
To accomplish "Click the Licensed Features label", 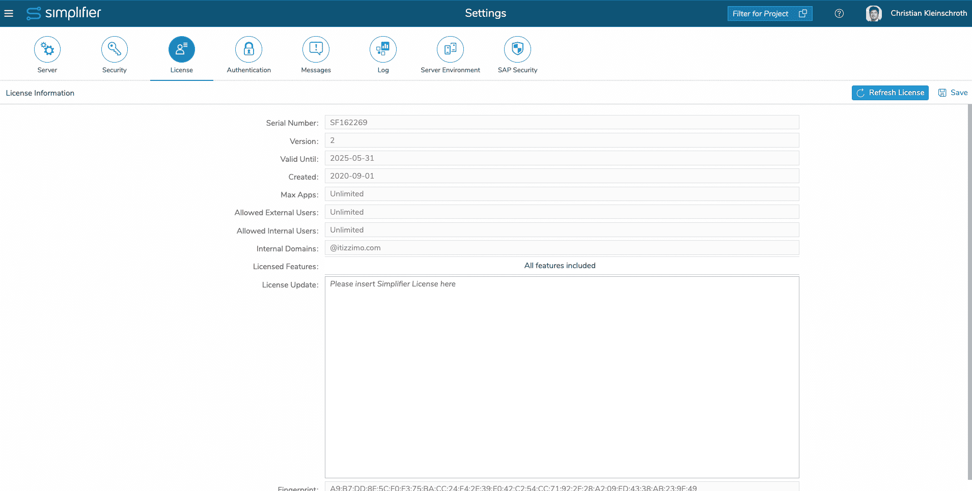I will tap(286, 267).
